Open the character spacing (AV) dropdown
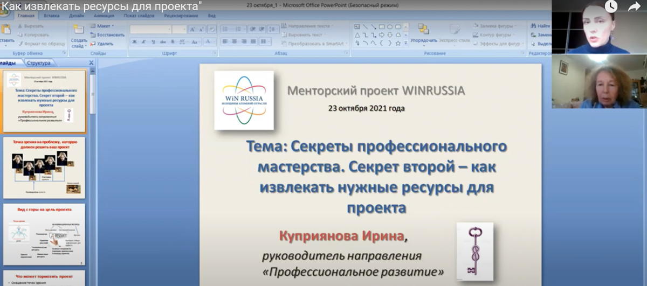647x286 pixels. [183, 42]
